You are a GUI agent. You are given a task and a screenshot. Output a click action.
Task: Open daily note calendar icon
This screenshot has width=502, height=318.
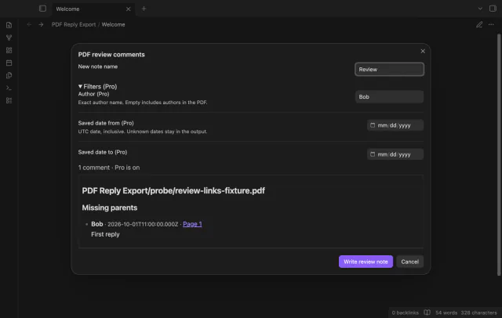tap(9, 63)
